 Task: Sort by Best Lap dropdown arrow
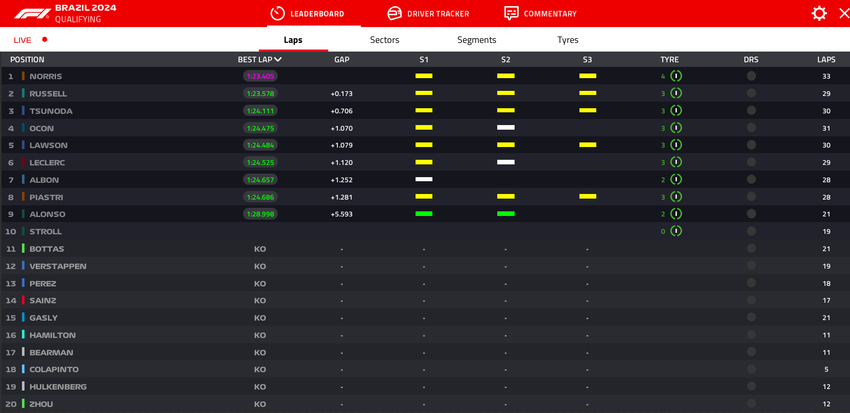coord(278,60)
